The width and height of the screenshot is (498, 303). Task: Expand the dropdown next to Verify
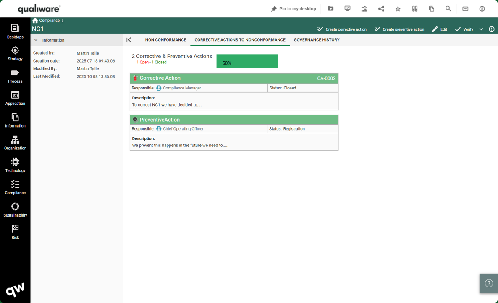[x=481, y=29]
